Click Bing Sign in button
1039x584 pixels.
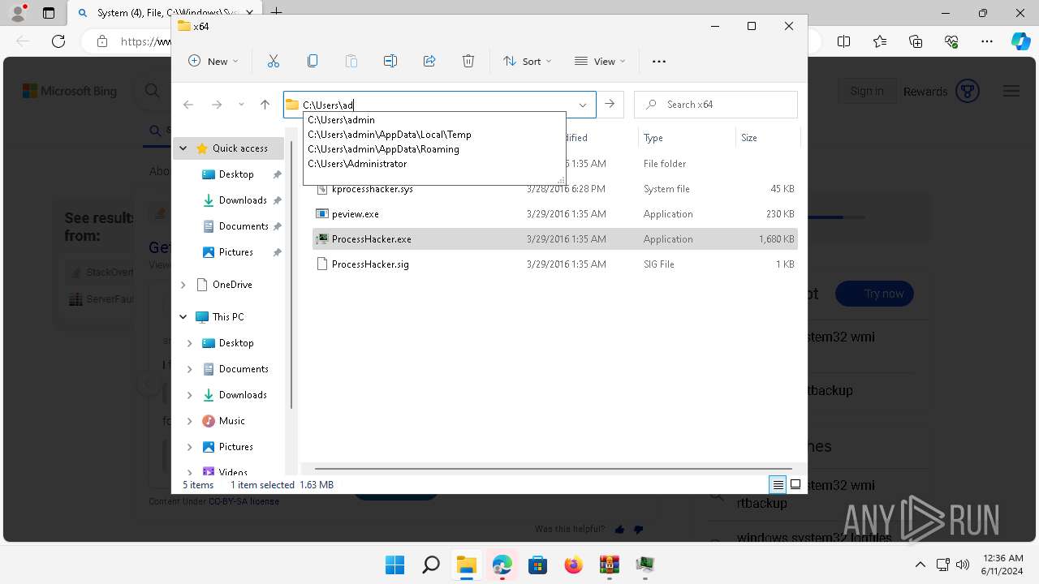tap(867, 91)
